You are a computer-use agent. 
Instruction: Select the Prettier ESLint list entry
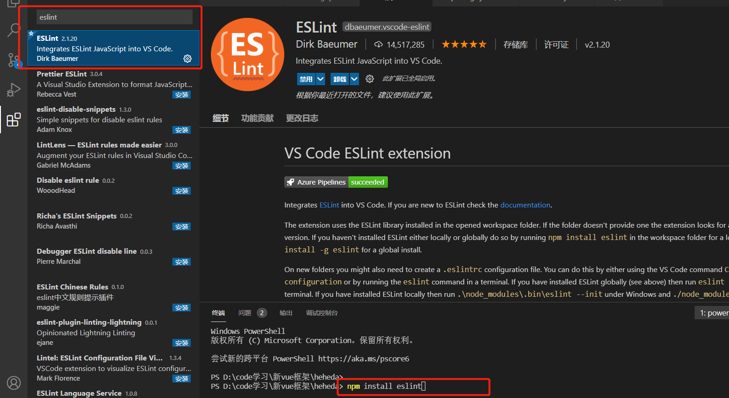[x=113, y=84]
